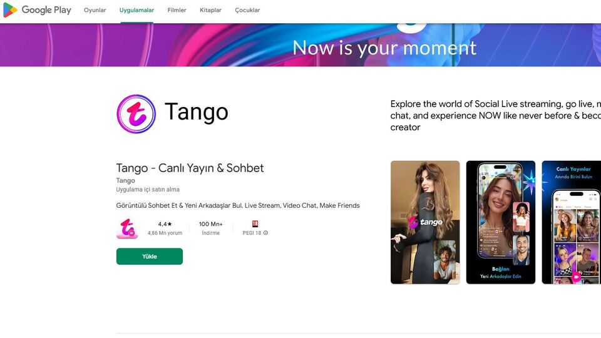The width and height of the screenshot is (601, 338).
Task: Click the red PEGI 18 badge
Action: (255, 223)
